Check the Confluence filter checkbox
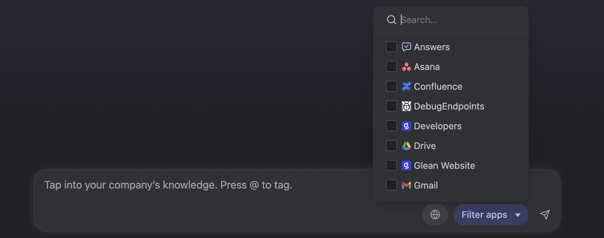604x238 pixels. (x=391, y=86)
